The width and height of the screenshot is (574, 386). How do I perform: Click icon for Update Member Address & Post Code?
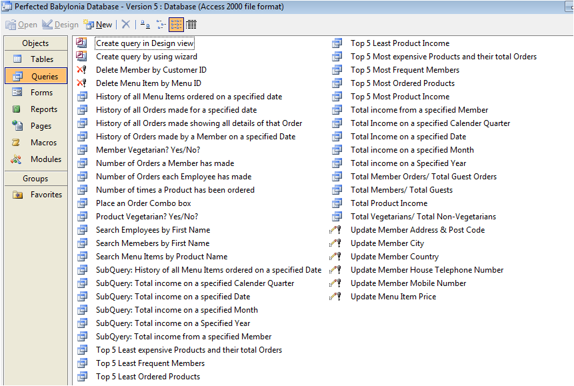coord(335,229)
